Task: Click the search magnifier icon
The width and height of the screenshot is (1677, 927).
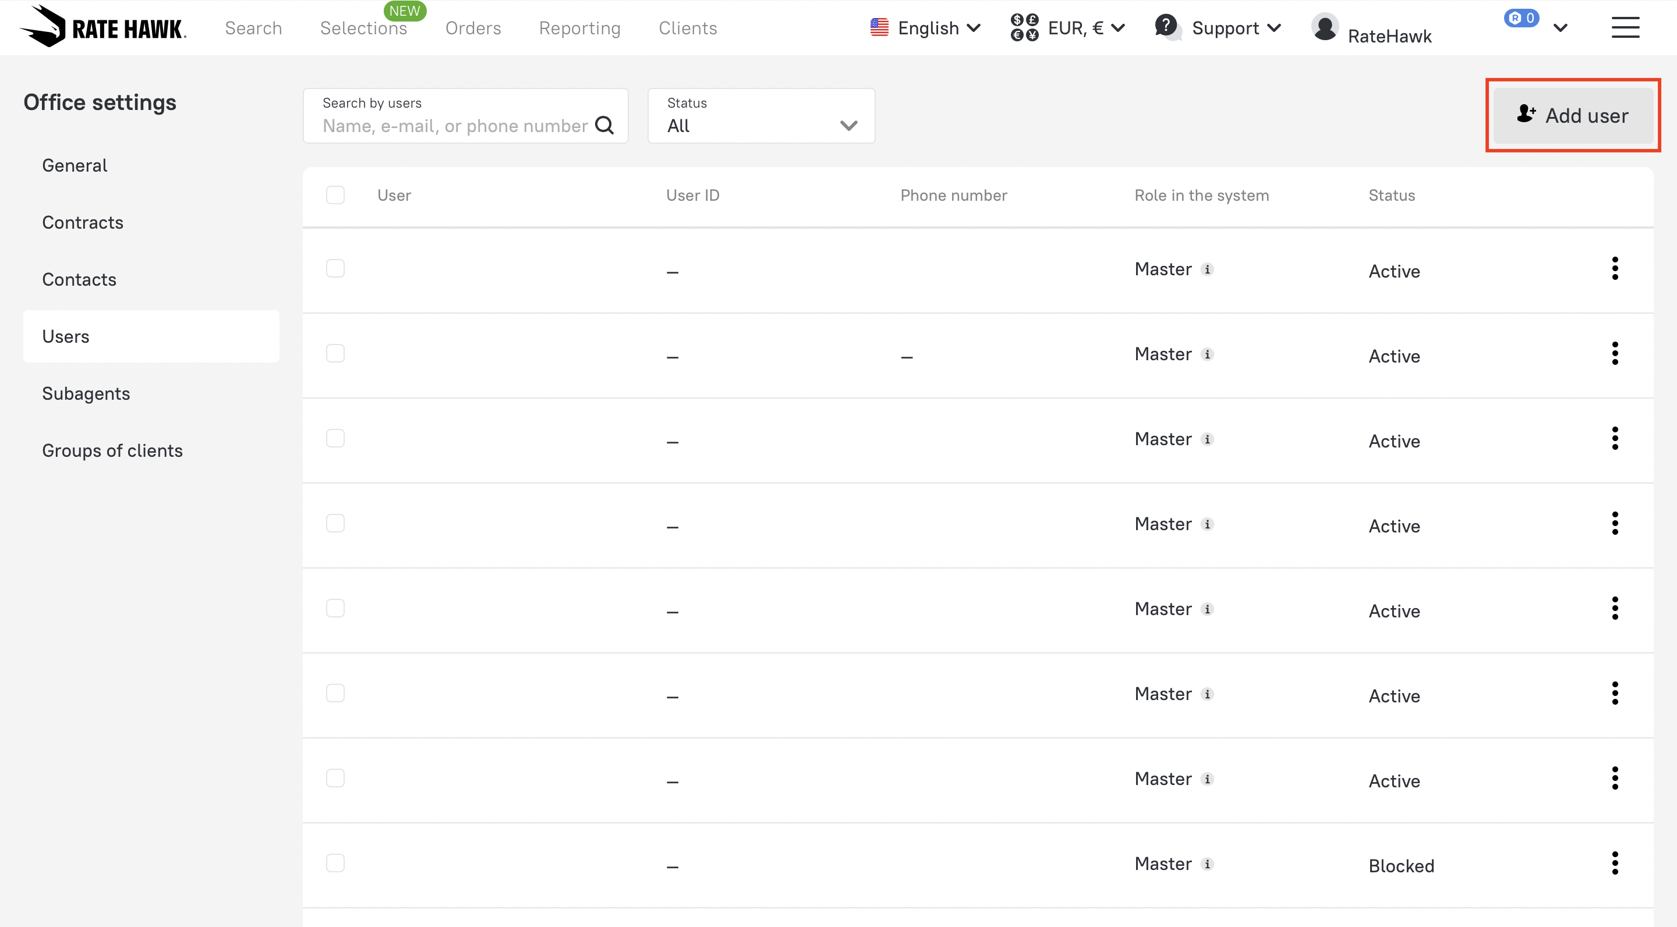Action: [604, 125]
